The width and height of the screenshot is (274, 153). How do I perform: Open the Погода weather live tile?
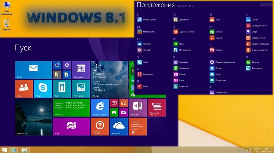pyautogui.click(x=109, y=79)
